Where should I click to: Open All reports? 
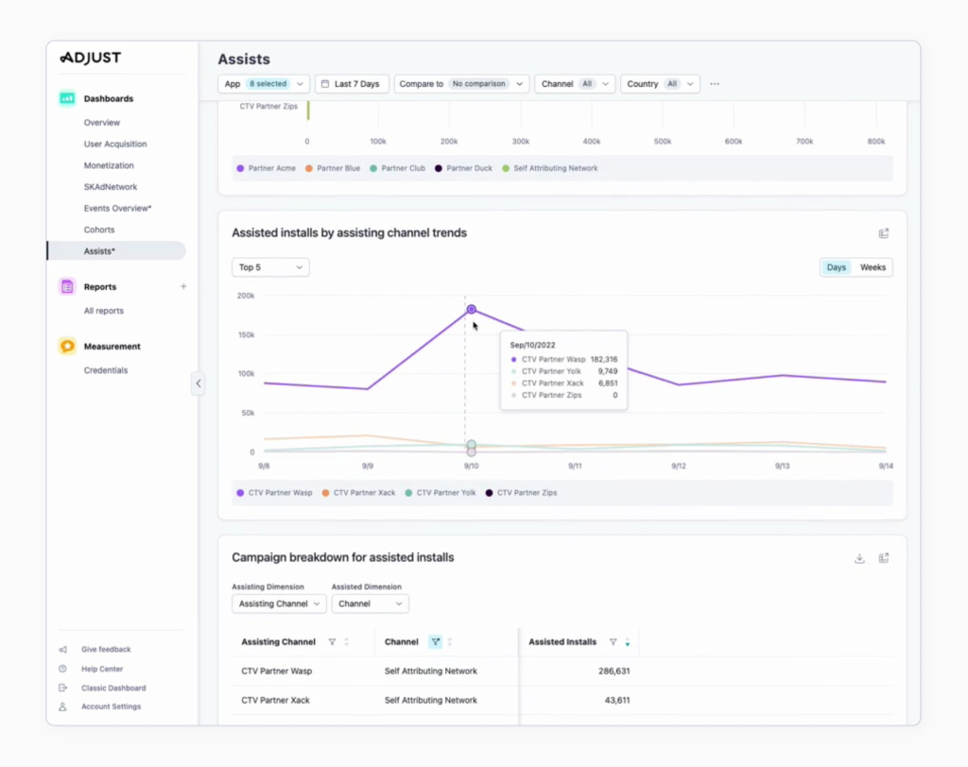coord(104,310)
